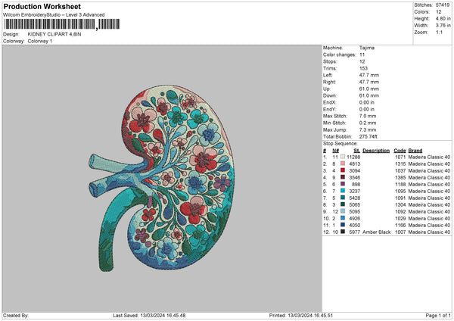Click the light blue swatch for code 1092
This screenshot has height=321, width=454.
(x=343, y=211)
